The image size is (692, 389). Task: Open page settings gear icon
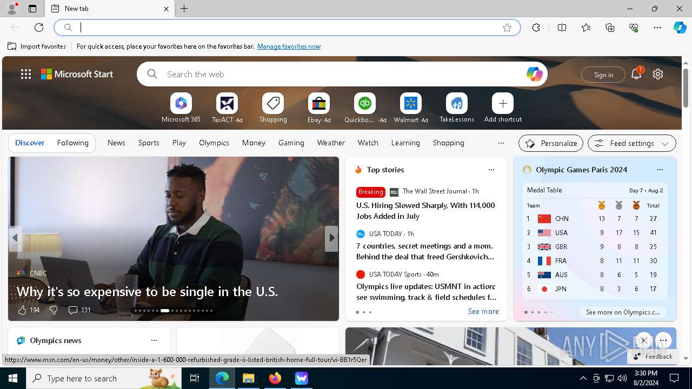[x=658, y=74]
